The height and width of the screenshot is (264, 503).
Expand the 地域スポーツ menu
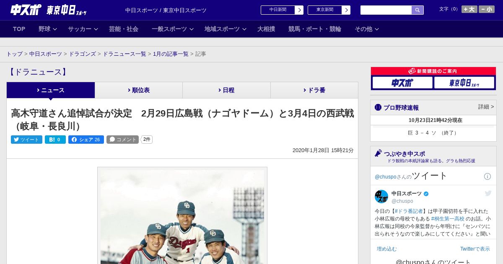226,29
